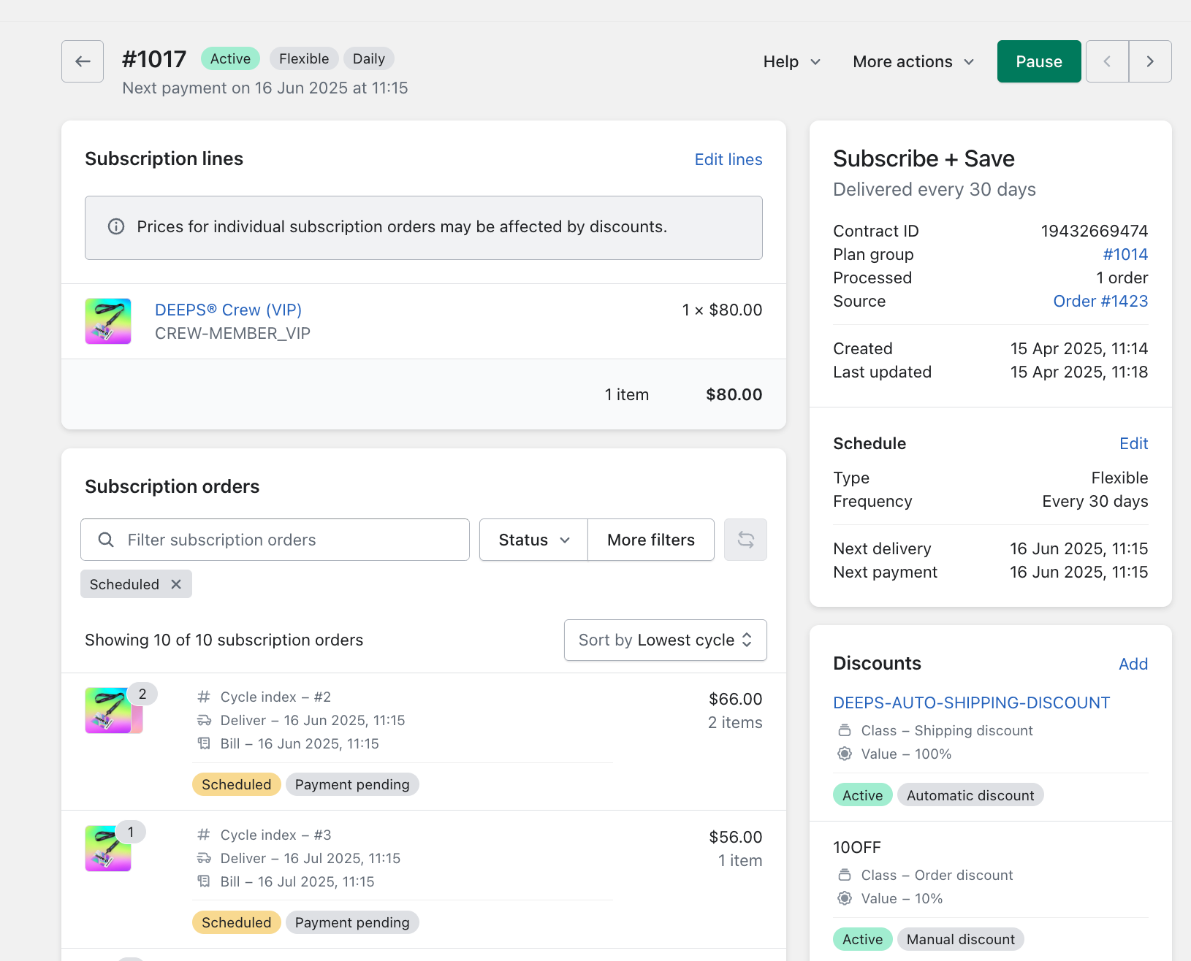1191x961 pixels.
Task: Click the info icon in prices notice
Action: tap(116, 227)
